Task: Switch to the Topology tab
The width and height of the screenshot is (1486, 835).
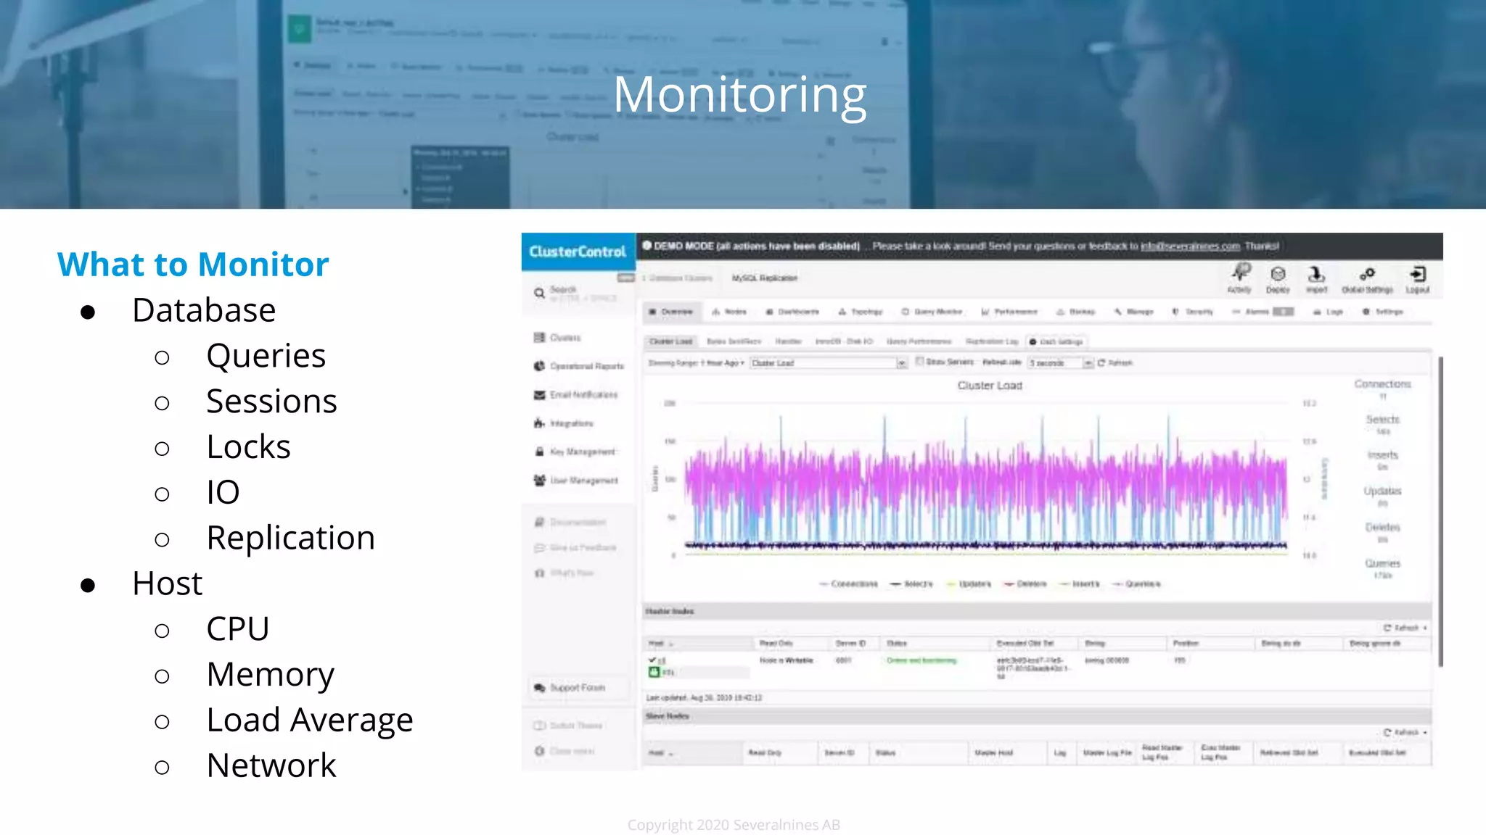Action: coord(861,312)
